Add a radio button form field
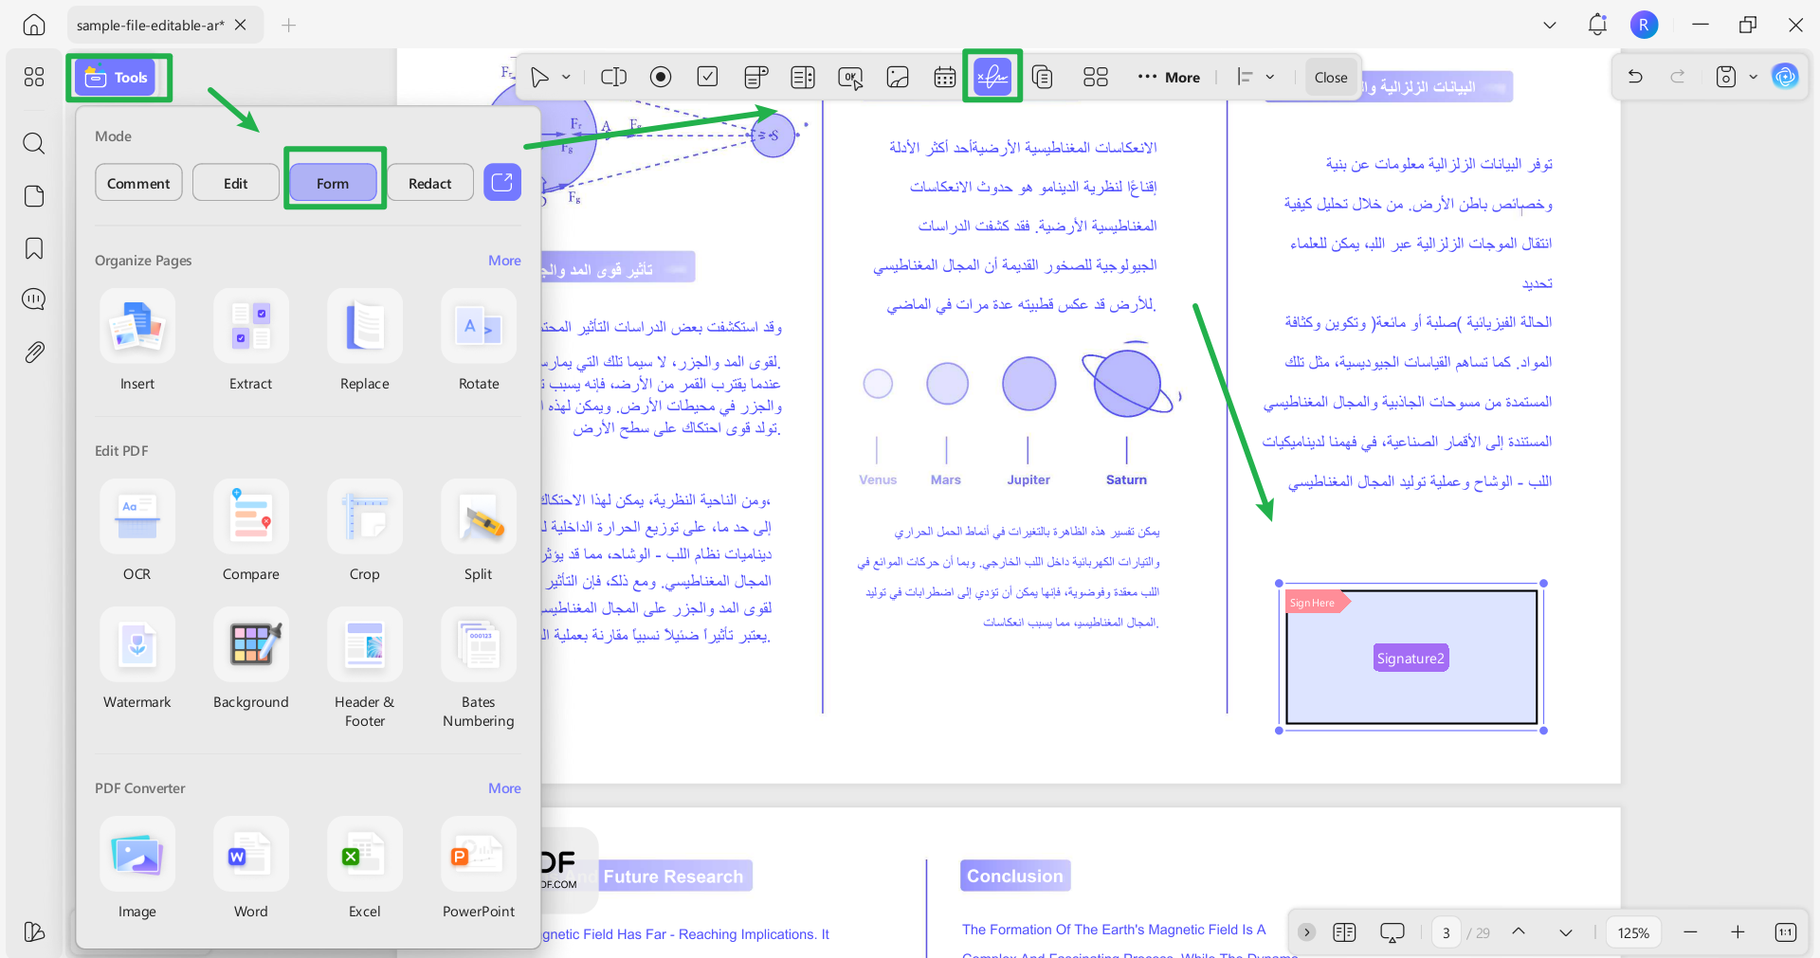 pyautogui.click(x=661, y=77)
